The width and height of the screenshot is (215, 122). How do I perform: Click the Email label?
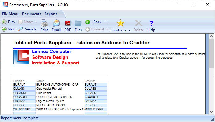tap(56, 30)
